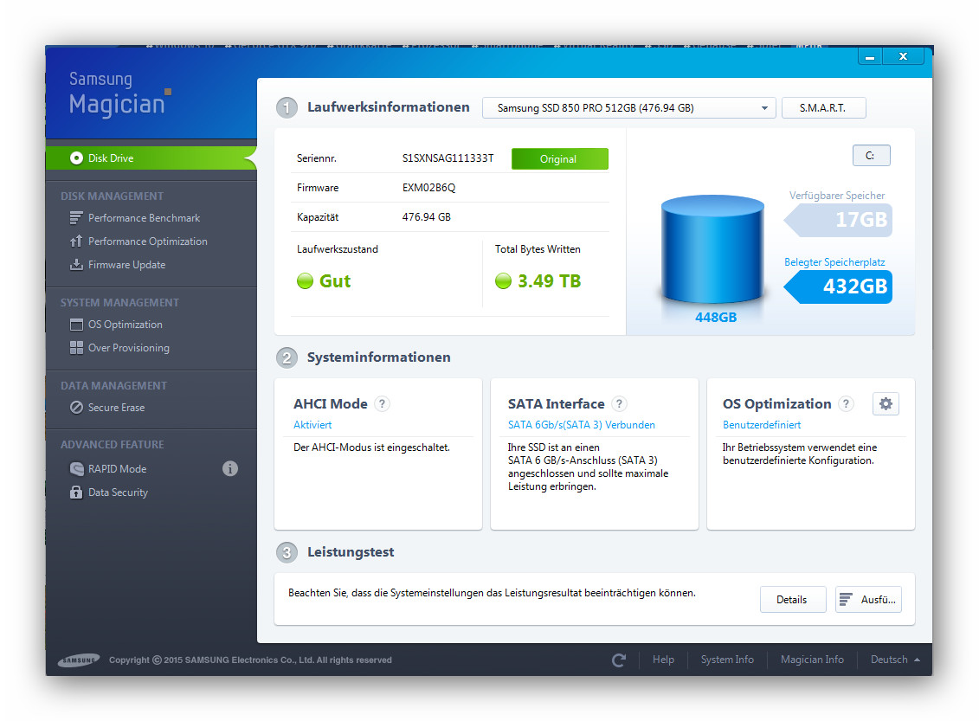Click the 17GB available space label
The image size is (979, 721).
point(839,220)
